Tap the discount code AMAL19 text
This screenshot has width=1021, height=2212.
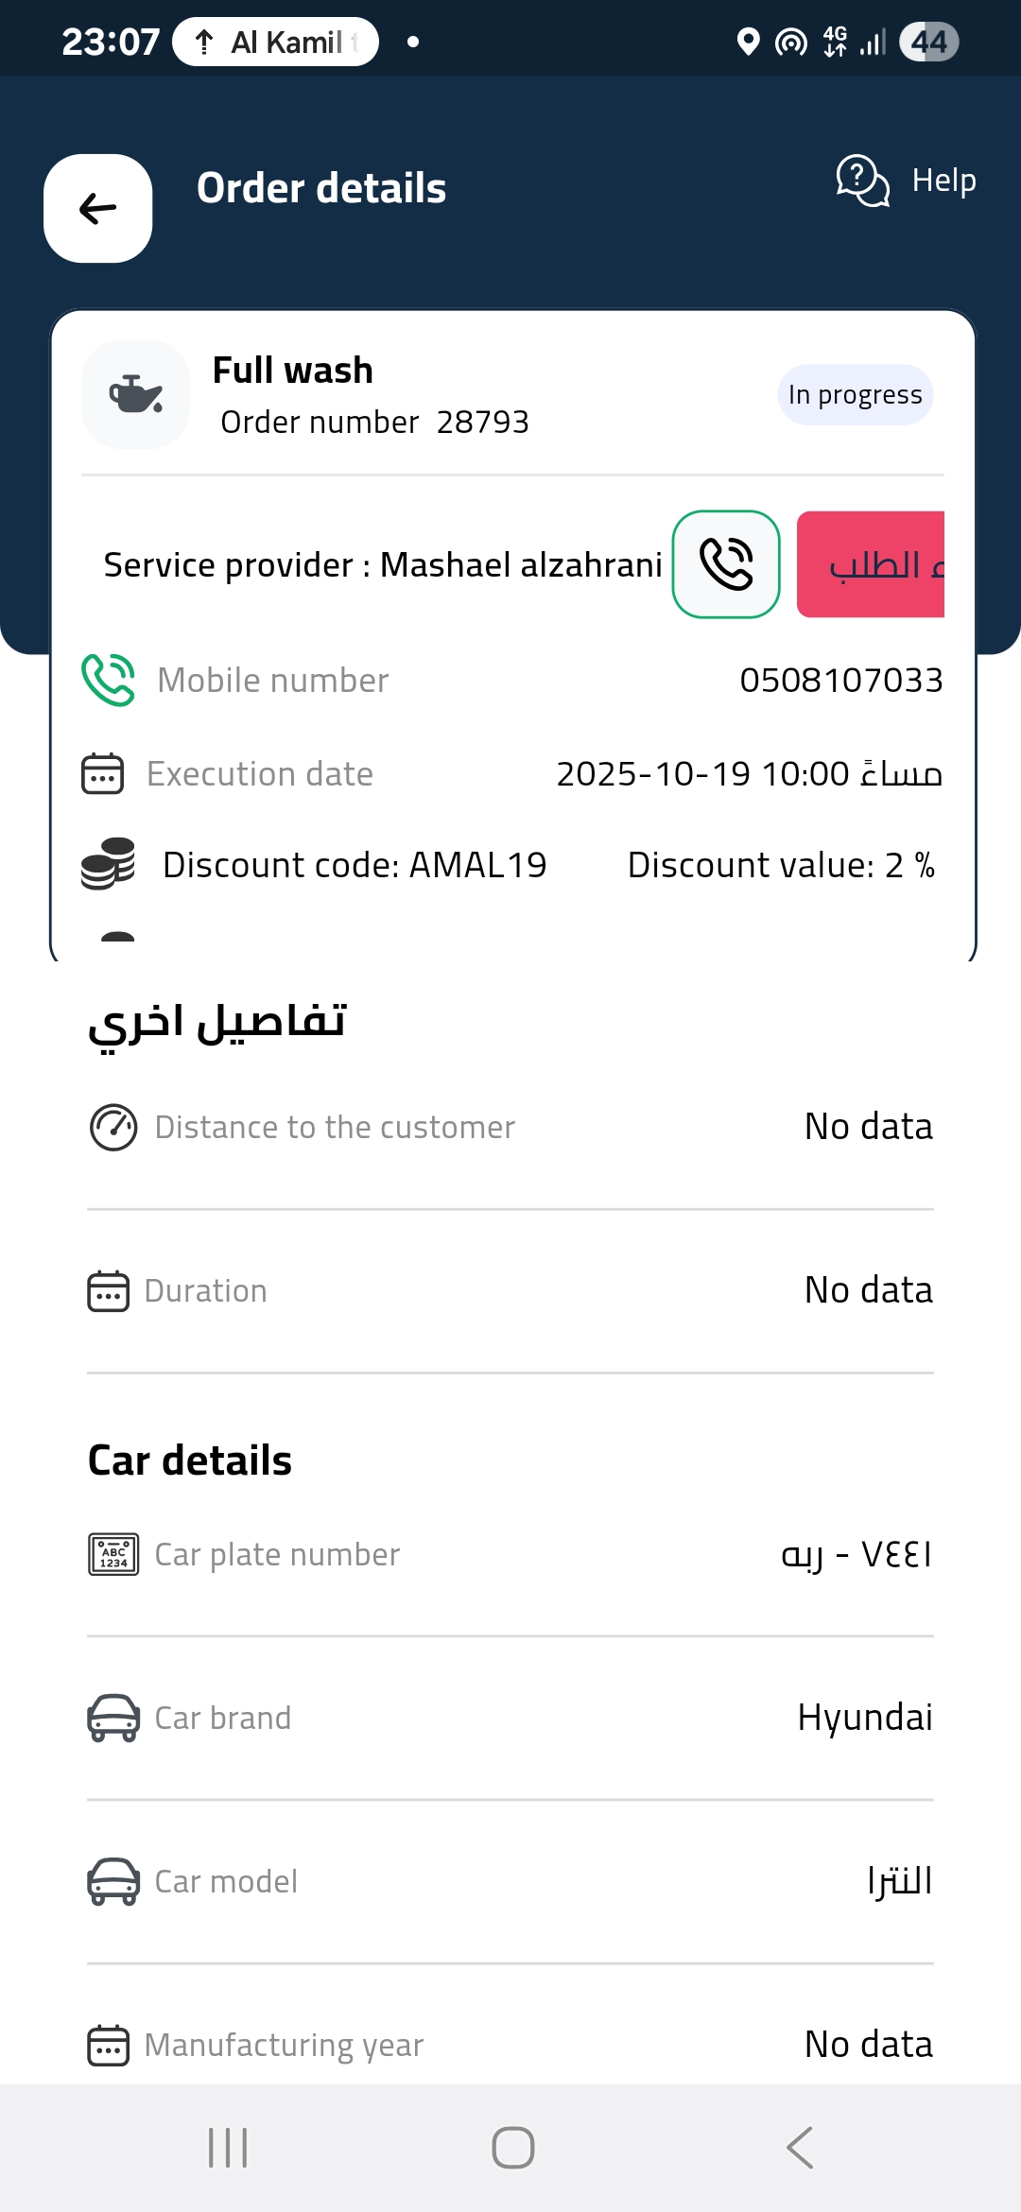355,865
